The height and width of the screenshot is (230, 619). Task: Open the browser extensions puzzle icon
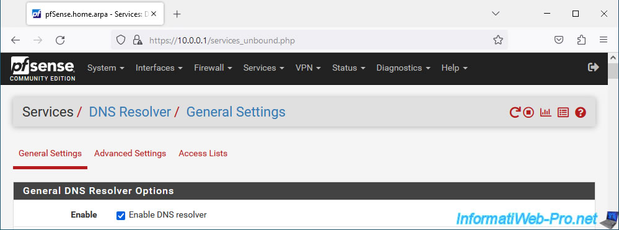coord(581,40)
